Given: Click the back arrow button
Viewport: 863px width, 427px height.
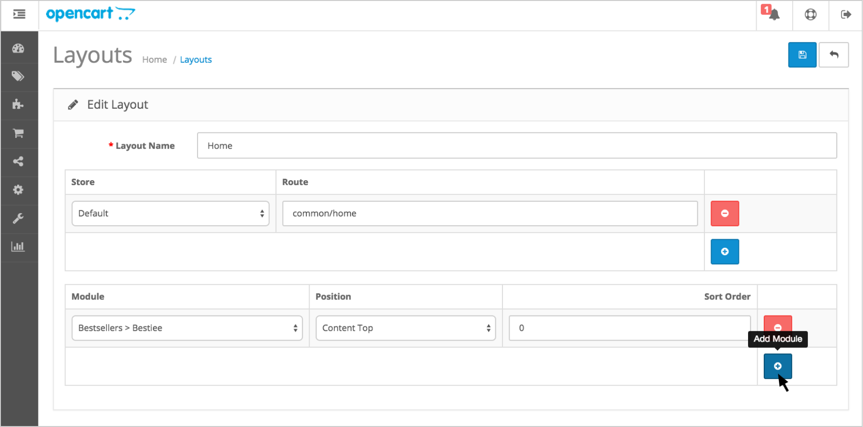Looking at the screenshot, I should tap(834, 55).
